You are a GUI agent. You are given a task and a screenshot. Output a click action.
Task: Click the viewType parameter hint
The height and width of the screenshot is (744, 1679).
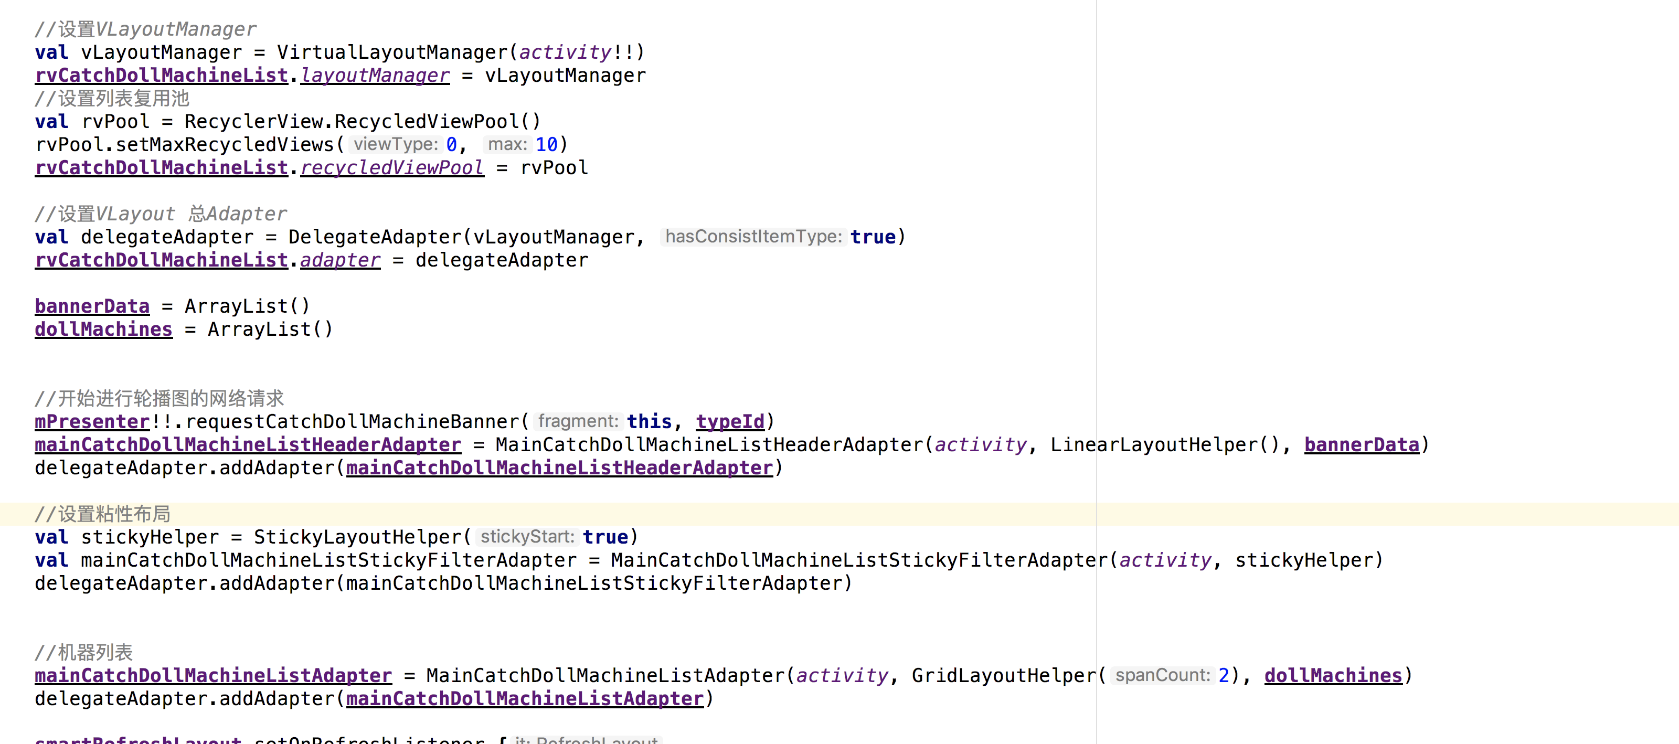(x=396, y=144)
